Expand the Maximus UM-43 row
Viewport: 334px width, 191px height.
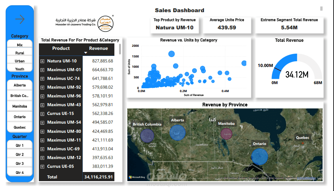coord(42,105)
